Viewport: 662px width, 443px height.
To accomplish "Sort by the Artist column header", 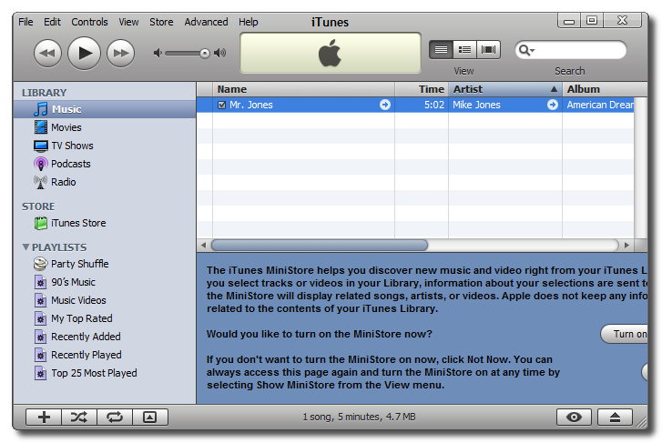I will click(499, 89).
